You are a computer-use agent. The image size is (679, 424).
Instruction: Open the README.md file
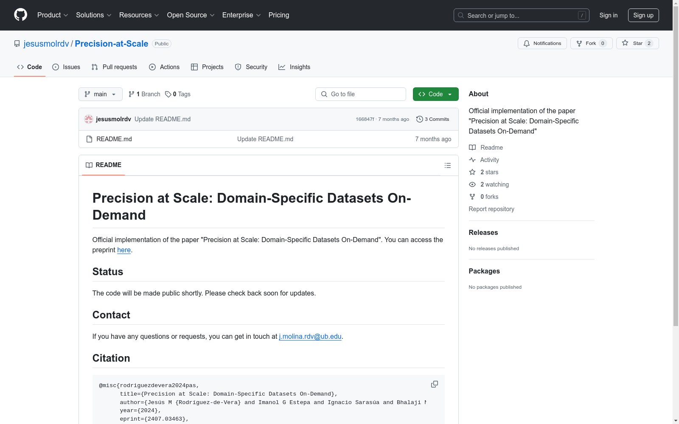click(114, 139)
